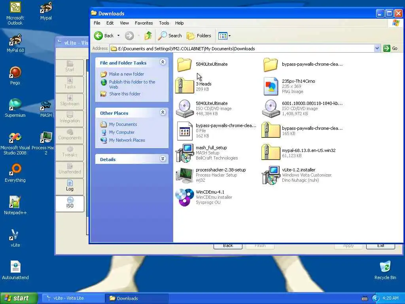
Task: Open the 5840LiteUltimate folder icon
Action: point(184,65)
